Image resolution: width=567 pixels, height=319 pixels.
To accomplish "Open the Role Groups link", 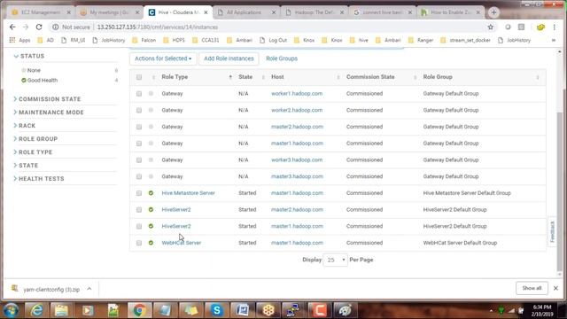I will (x=282, y=58).
